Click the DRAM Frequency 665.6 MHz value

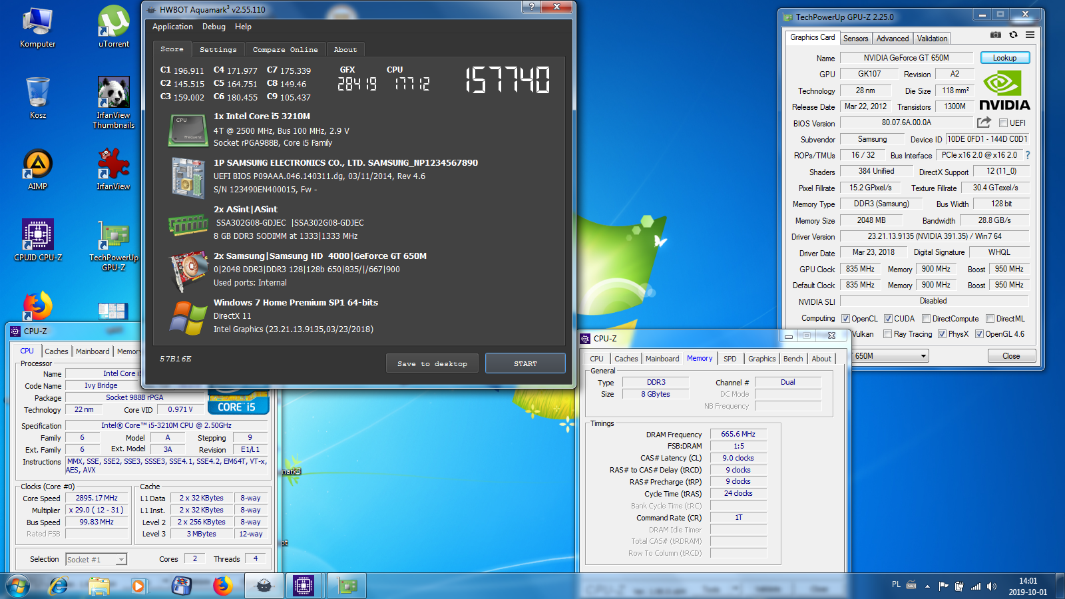[x=738, y=434]
